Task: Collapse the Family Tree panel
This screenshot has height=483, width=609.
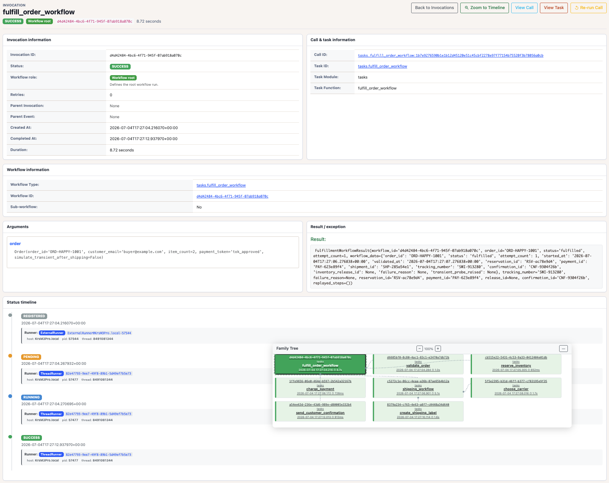Action: [x=563, y=349]
